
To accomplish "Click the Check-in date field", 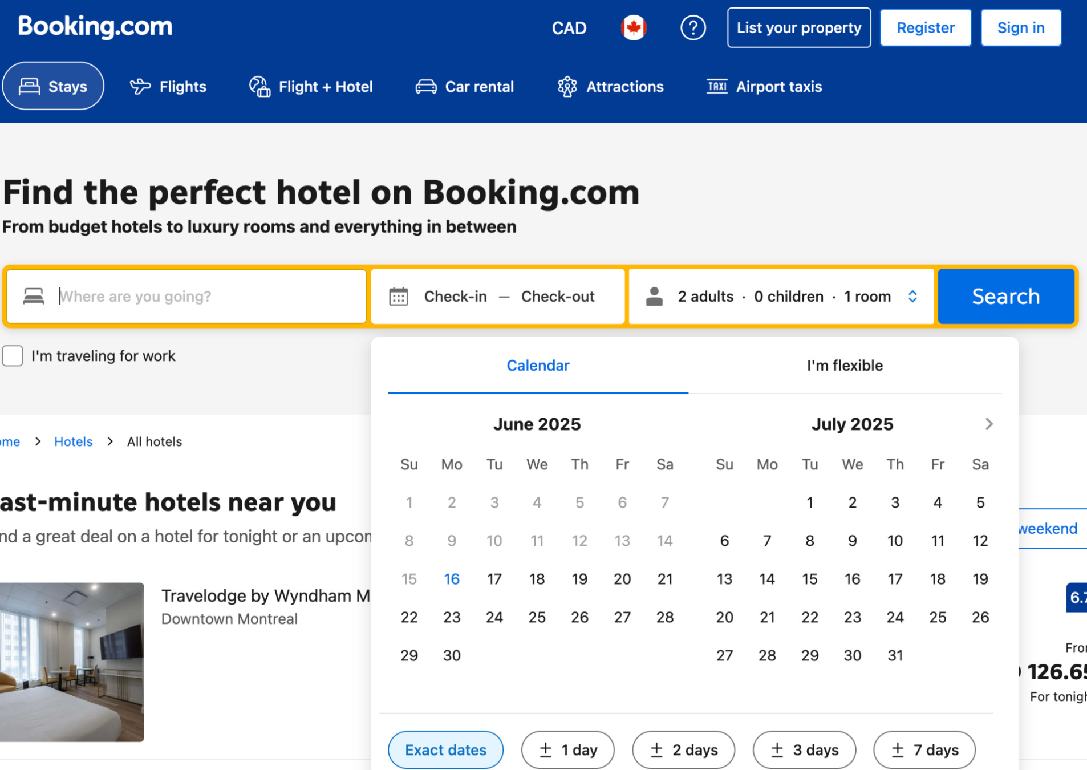I will point(455,297).
